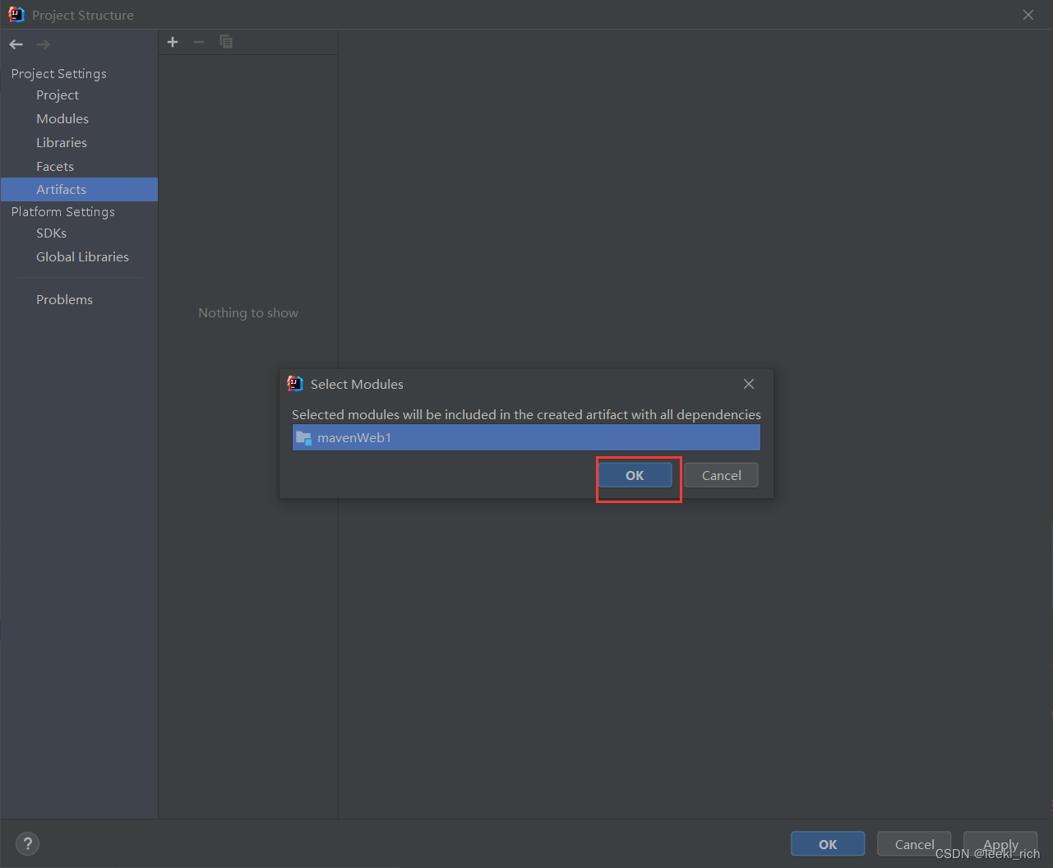Select the Artifacts settings page
Screen dimensions: 1053x868
point(79,190)
